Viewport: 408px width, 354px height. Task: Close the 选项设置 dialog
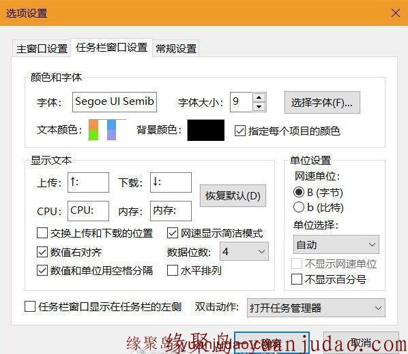396,13
